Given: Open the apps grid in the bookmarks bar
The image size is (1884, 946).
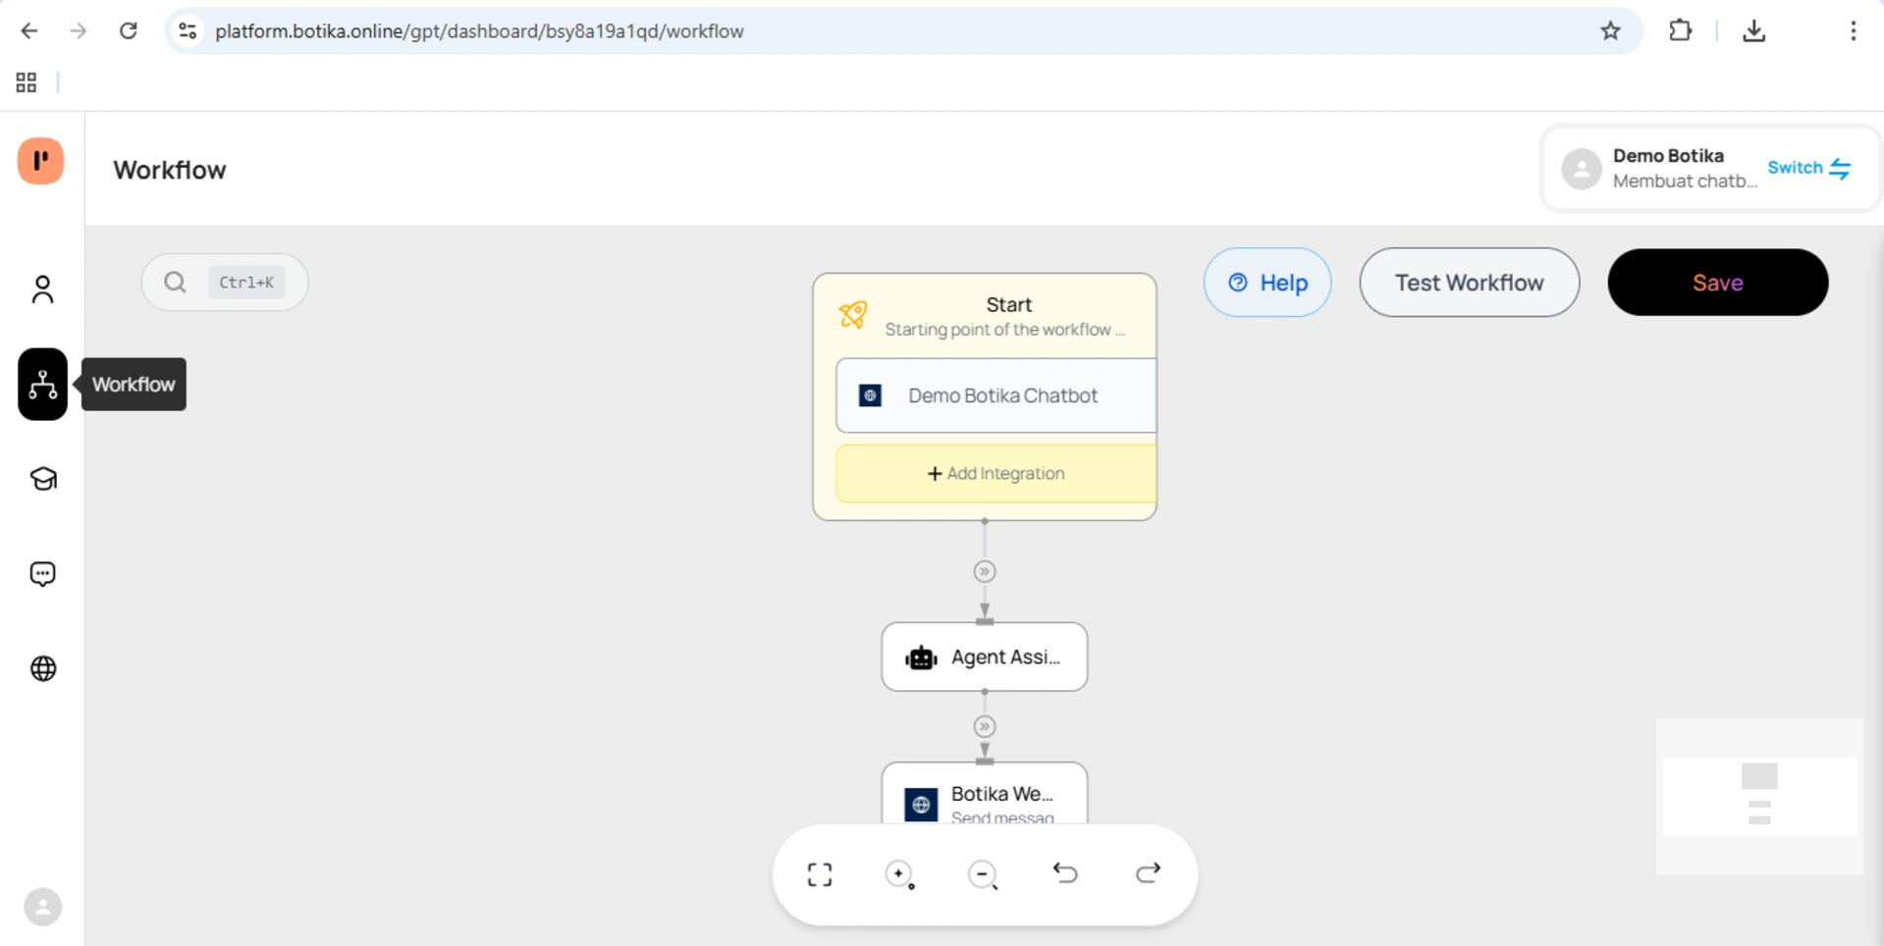Looking at the screenshot, I should pyautogui.click(x=26, y=82).
